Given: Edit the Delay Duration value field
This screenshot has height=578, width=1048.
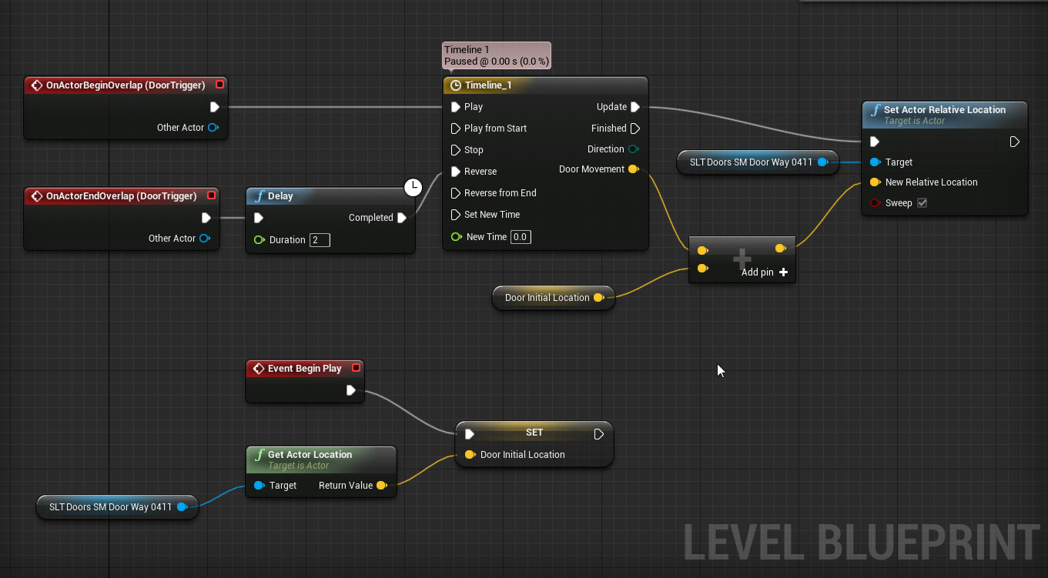Looking at the screenshot, I should (x=320, y=240).
